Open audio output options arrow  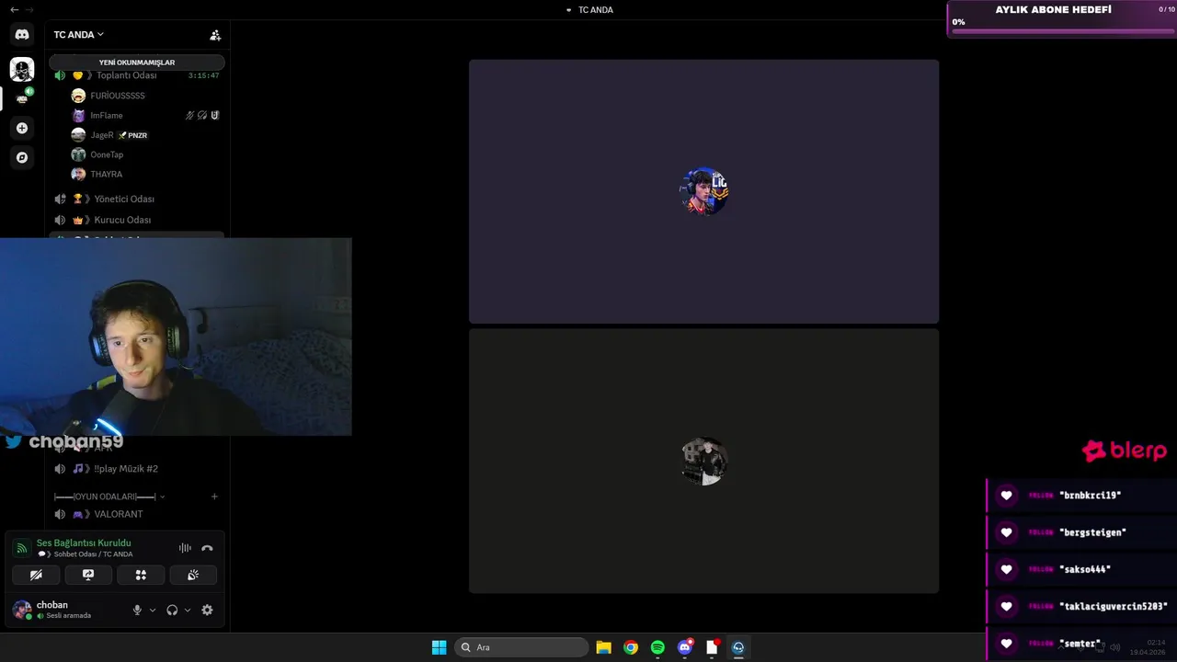[x=188, y=610]
